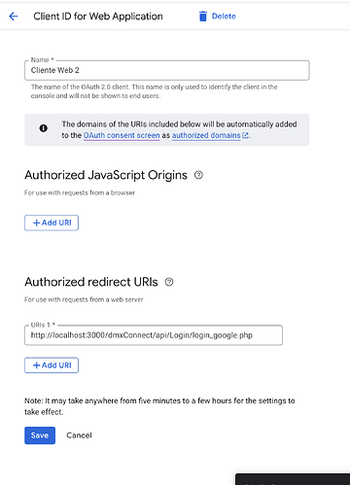This screenshot has width=350, height=485.
Task: Follow the authorized domains link
Action: 206,135
